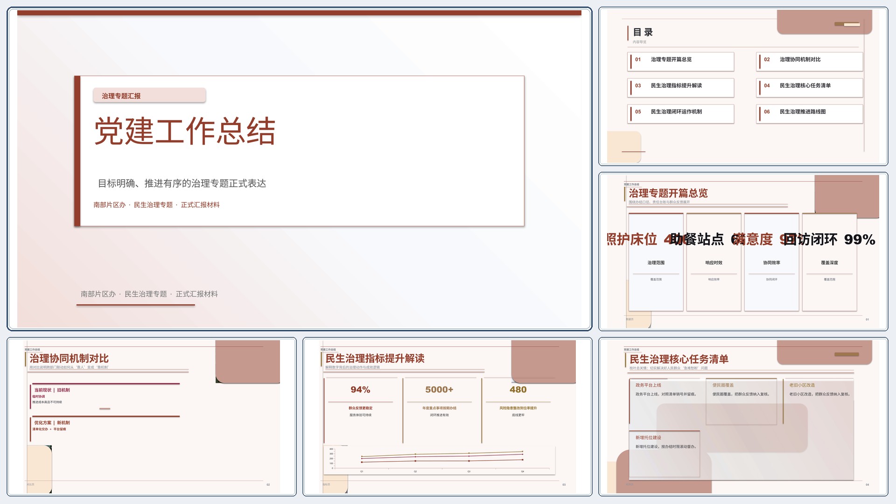
Task: Click the gray footer 南部片区办 · 民生治理专题 line
Action: pyautogui.click(x=149, y=294)
